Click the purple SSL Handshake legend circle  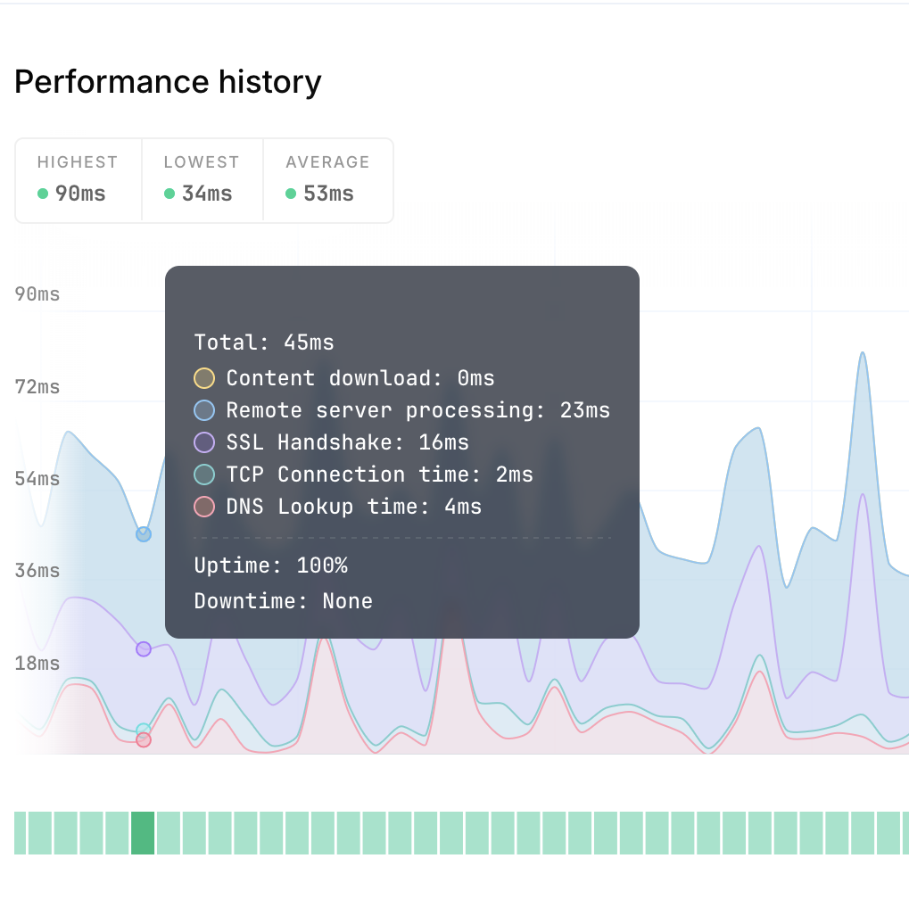[204, 442]
